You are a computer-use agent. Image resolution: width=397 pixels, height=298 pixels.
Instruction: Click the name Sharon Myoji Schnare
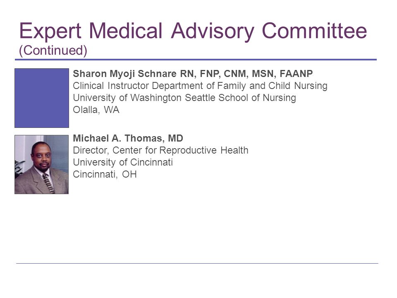click(124, 74)
